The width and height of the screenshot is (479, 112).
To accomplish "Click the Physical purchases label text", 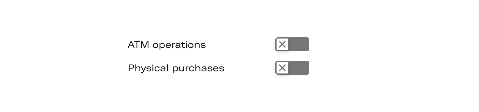I will [176, 68].
